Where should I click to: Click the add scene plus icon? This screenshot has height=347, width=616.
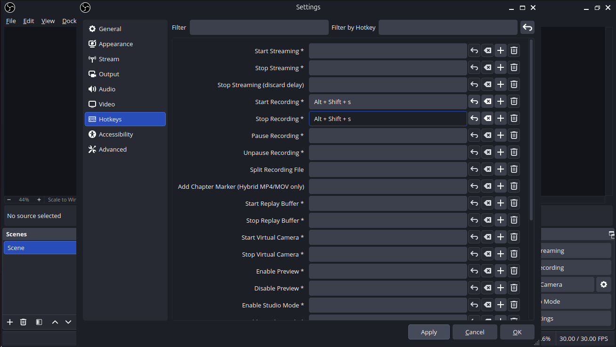tap(10, 322)
